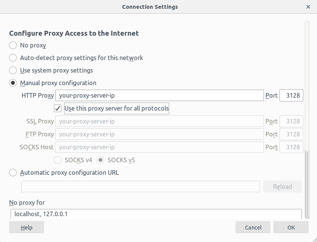The height and width of the screenshot is (242, 317).
Task: Select the No proxy radio button
Action: pyautogui.click(x=13, y=46)
